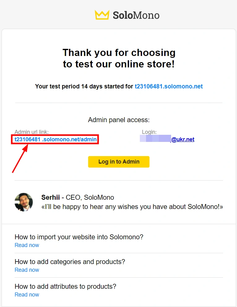This screenshot has width=237, height=307.
Task: Click Serhii's round profile photo
Action: [x=24, y=202]
